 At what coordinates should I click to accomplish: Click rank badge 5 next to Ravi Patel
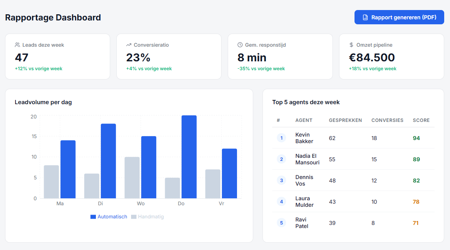tap(281, 223)
